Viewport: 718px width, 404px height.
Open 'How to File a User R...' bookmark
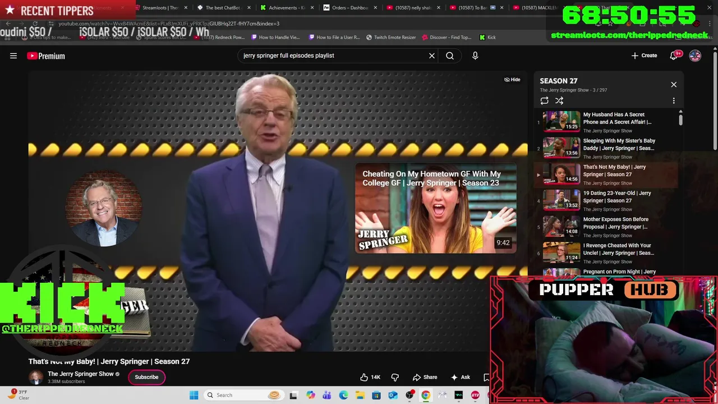334,37
